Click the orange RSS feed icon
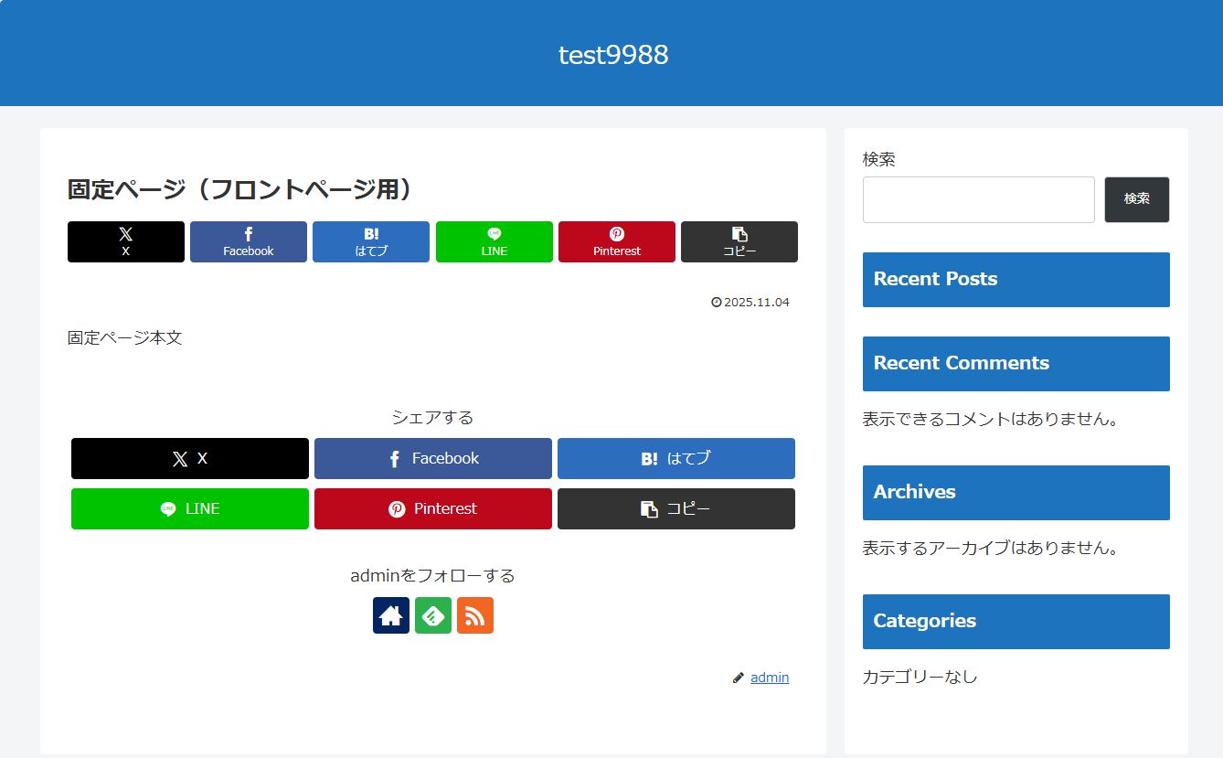 coord(474,615)
